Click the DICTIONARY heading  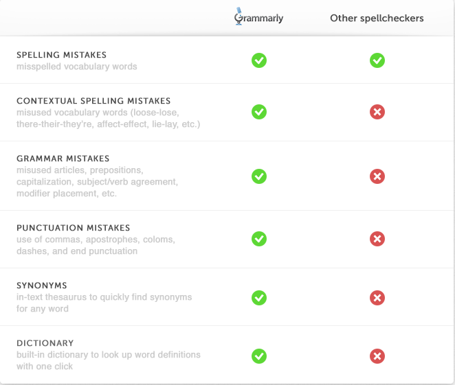click(45, 343)
